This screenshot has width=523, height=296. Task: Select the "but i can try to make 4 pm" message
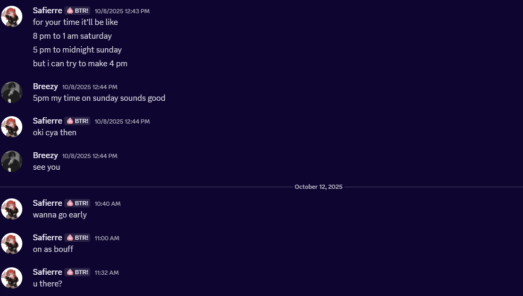point(80,64)
